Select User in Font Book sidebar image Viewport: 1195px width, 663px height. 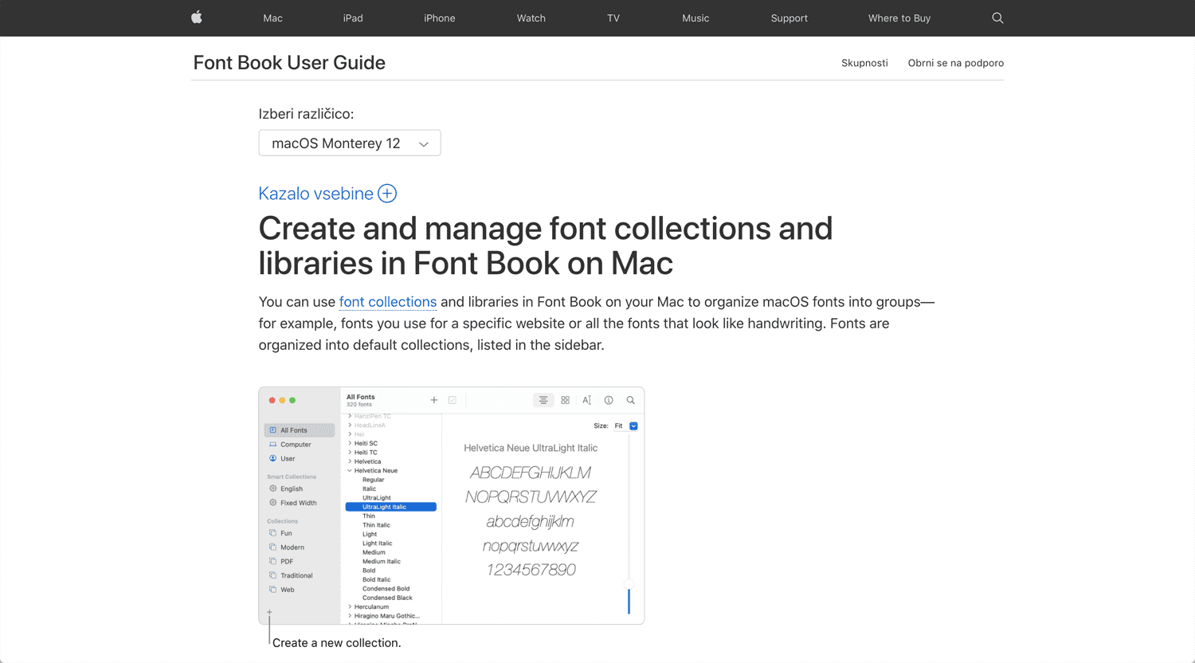coord(288,459)
